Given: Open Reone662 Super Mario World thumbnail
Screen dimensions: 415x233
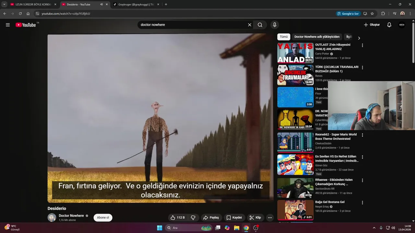Looking at the screenshot, I should point(295,142).
